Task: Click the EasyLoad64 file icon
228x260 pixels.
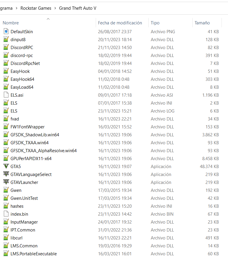Action: [x=6, y=87]
